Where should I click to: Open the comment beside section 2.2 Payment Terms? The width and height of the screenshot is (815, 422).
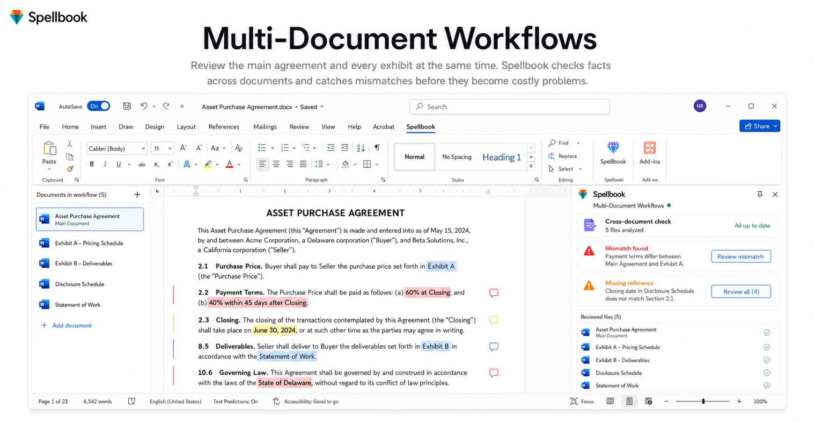point(494,293)
